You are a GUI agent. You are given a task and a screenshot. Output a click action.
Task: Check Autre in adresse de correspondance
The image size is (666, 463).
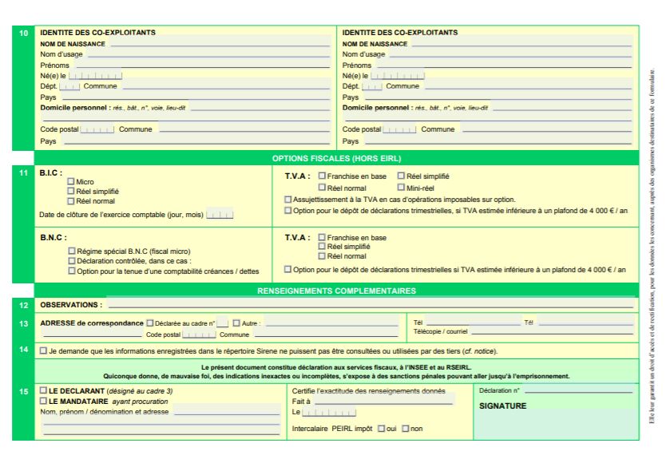[x=236, y=323]
